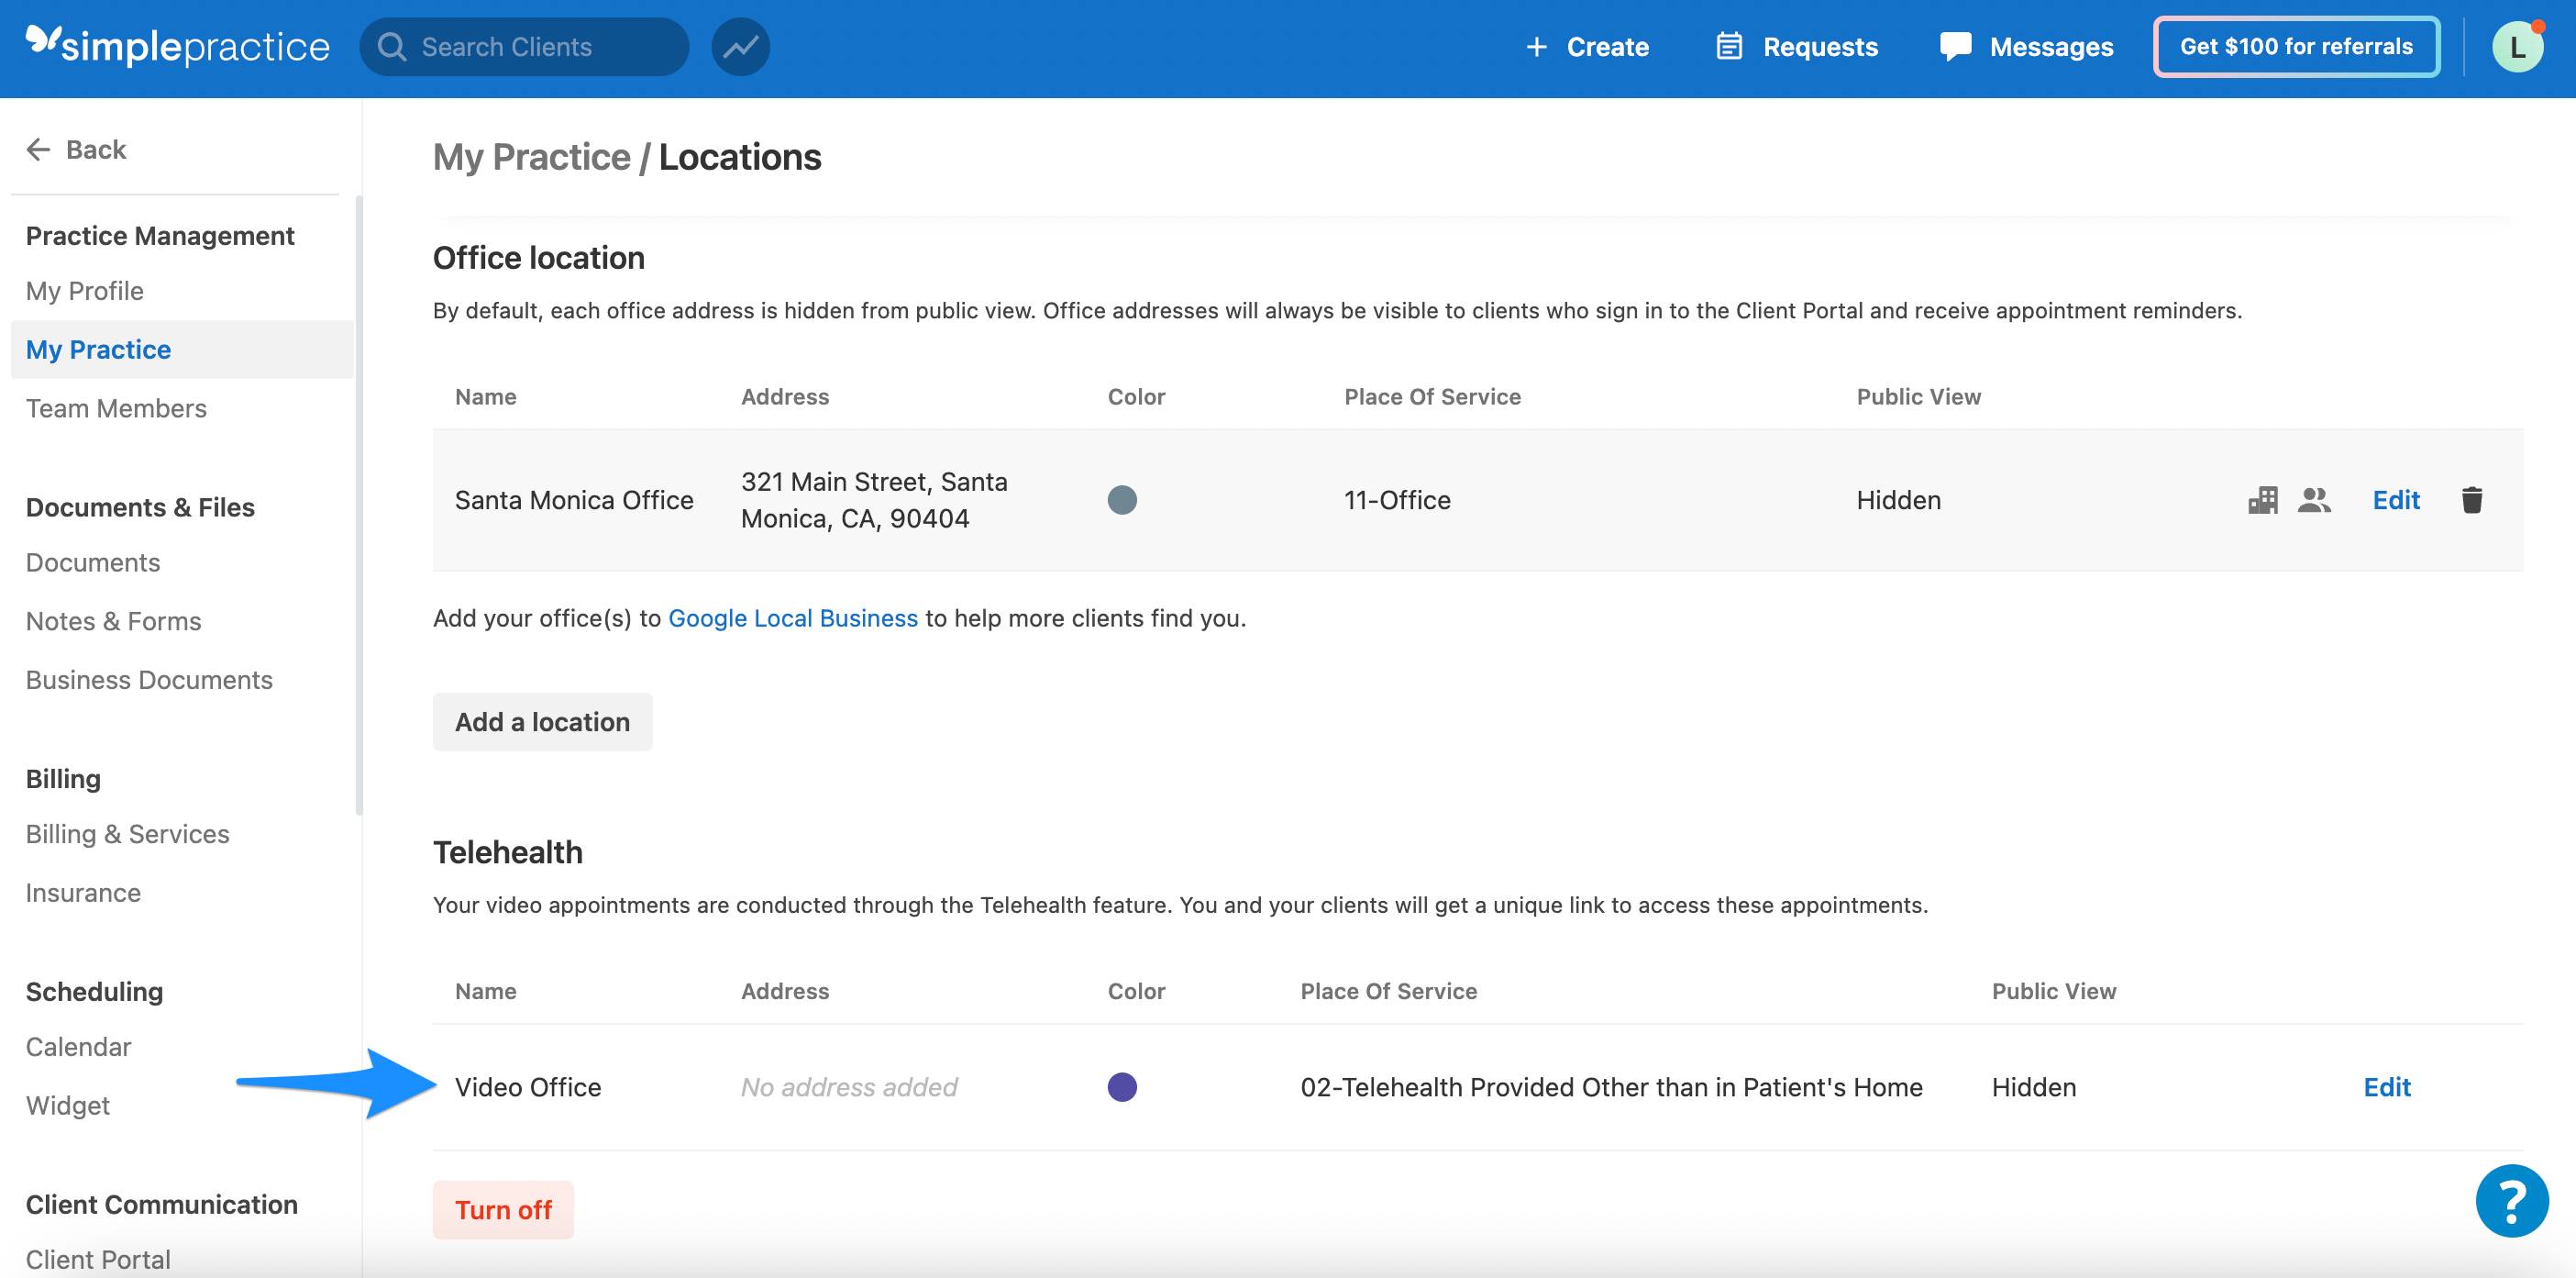Open Business Documents settings

point(149,681)
